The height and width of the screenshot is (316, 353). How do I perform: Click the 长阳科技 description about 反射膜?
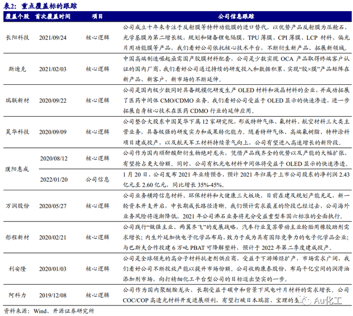pos(236,38)
